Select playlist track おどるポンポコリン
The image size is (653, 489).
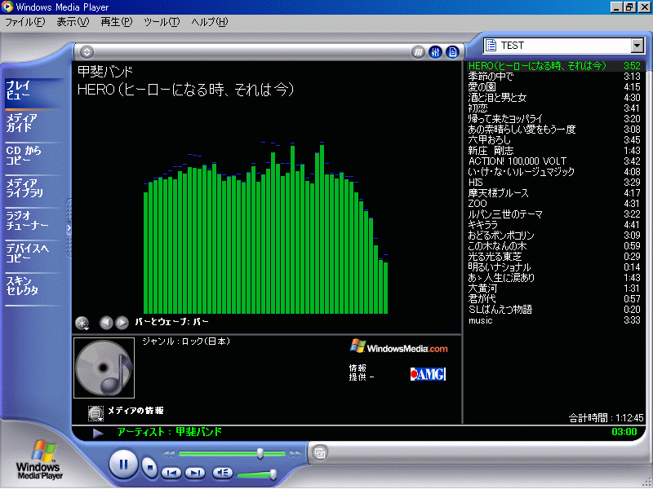(x=554, y=236)
